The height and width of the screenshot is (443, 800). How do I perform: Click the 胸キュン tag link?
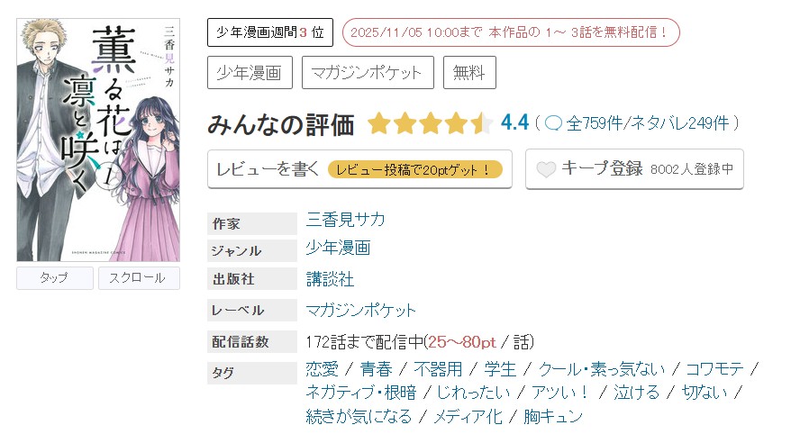pyautogui.click(x=552, y=416)
